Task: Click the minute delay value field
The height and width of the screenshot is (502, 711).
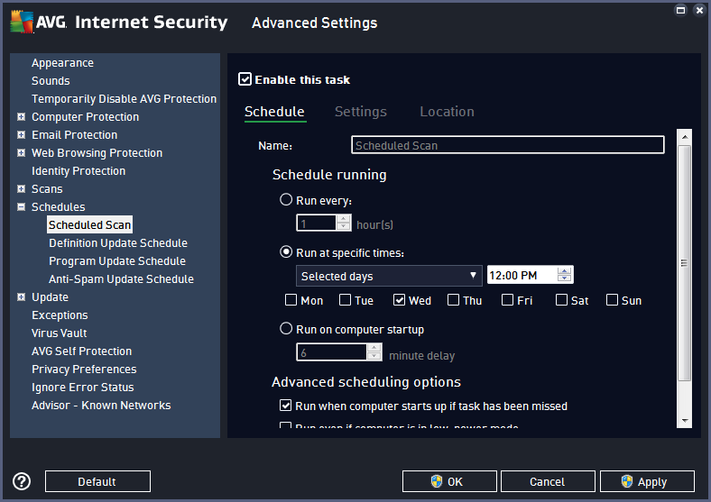Action: 331,352
